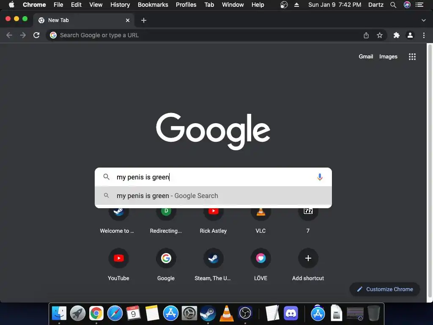Open Control Center list icon
Image resolution: width=433 pixels, height=325 pixels.
(x=419, y=5)
